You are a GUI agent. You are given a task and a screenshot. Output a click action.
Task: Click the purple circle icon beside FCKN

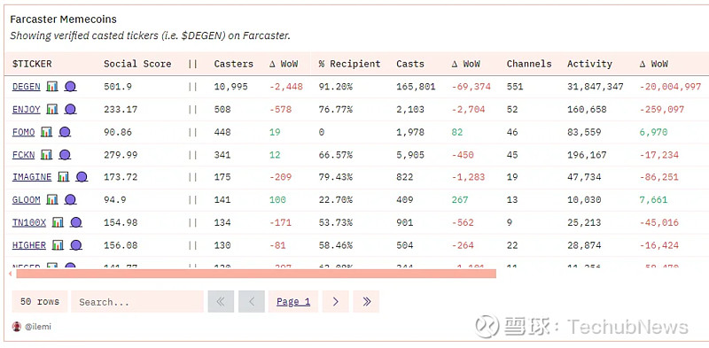65,155
